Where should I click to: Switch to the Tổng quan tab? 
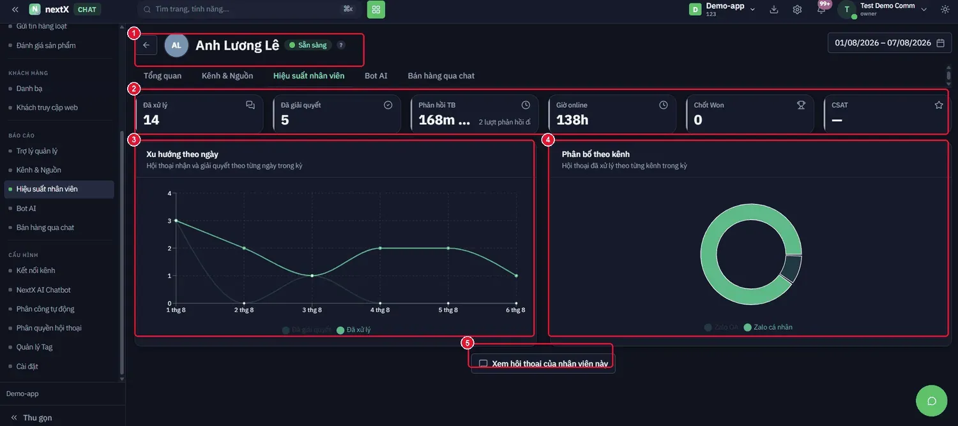click(x=162, y=76)
